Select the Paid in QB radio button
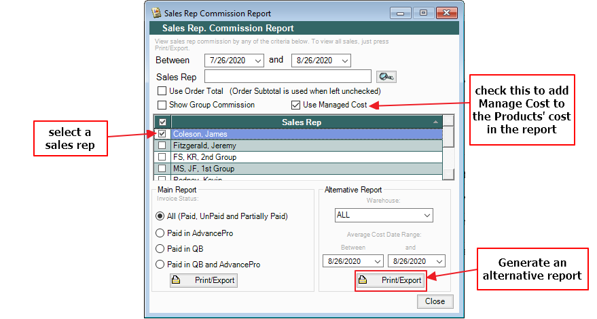Screen dimensions: 597x319 tap(160, 248)
